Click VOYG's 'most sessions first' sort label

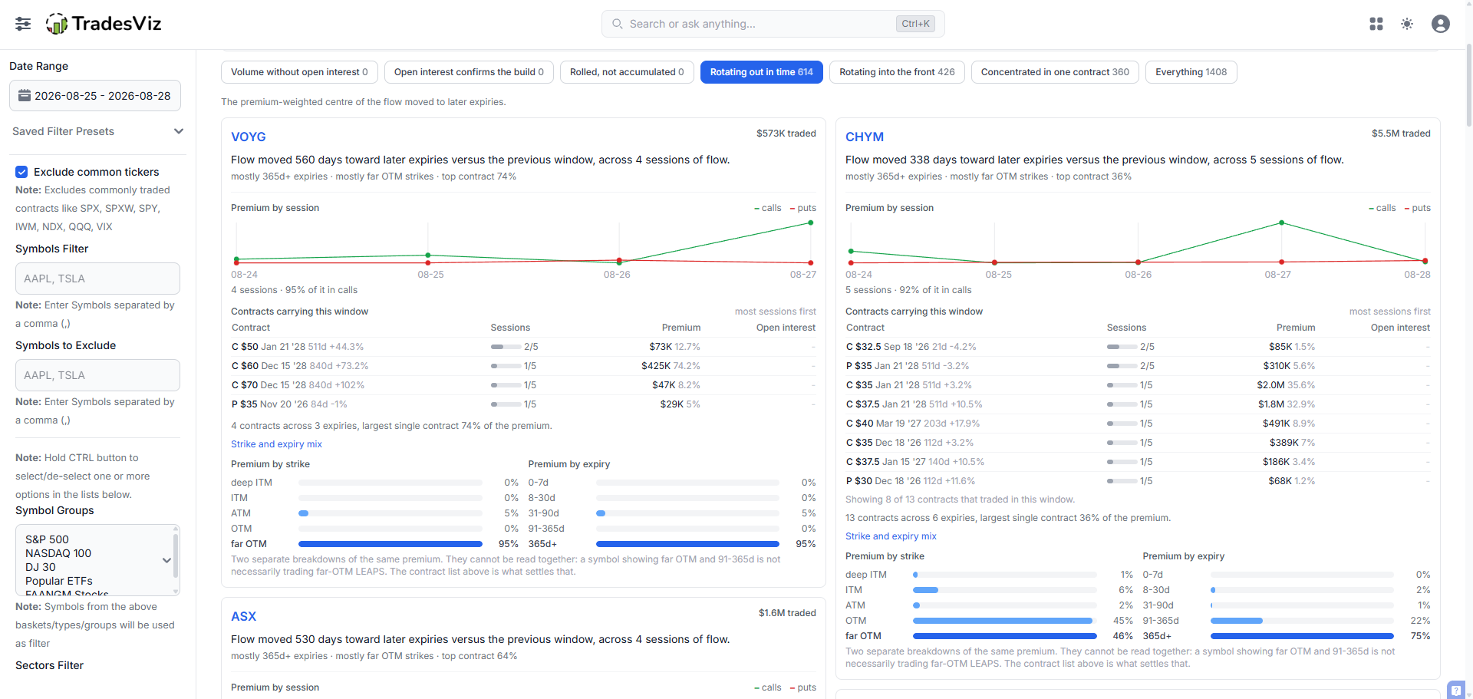coord(776,312)
